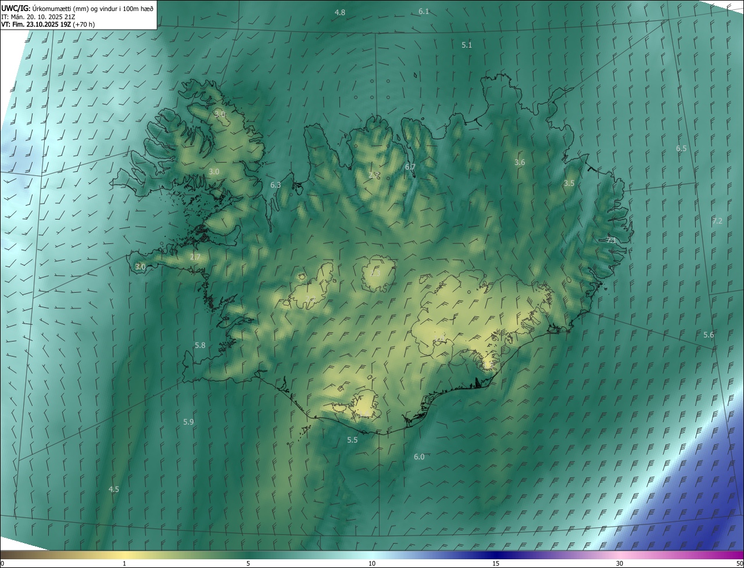This screenshot has height=568, width=744.
Task: Click the '30' tick on the colour scale
Action: pos(620,564)
